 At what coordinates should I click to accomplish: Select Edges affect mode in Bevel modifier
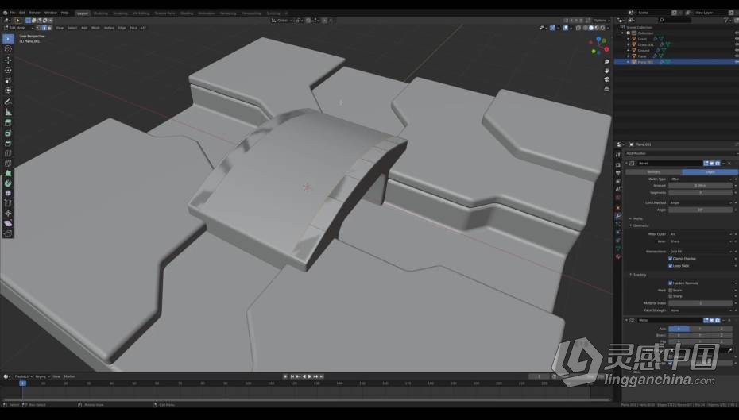pos(710,171)
